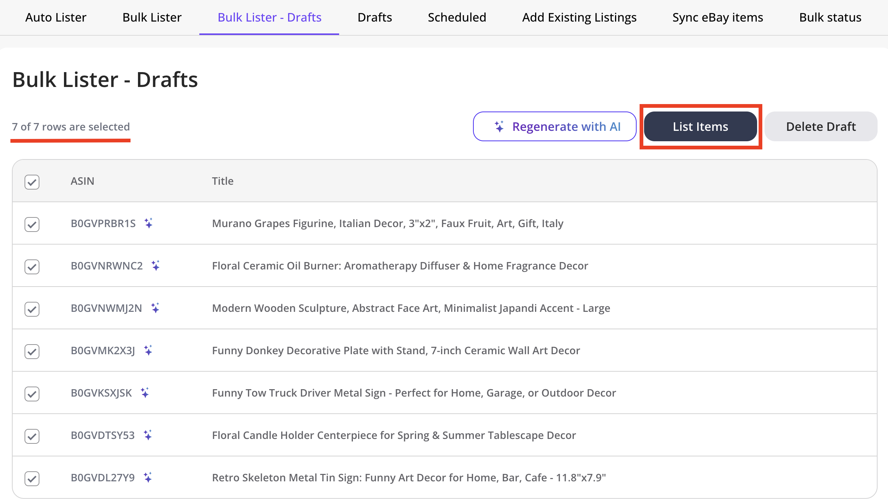Click AI sparkle icon beside B0GVNWMJ2N
Viewport: 888px width, 504px height.
pyautogui.click(x=155, y=308)
